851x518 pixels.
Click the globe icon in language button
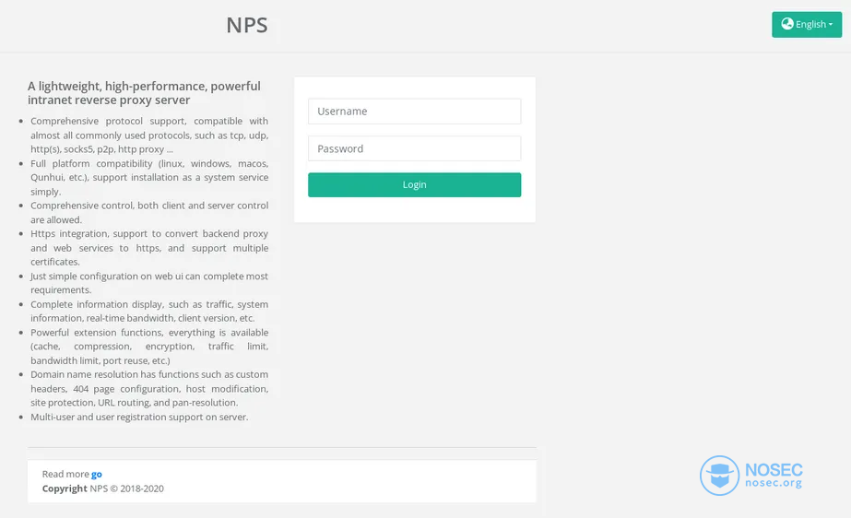click(787, 24)
